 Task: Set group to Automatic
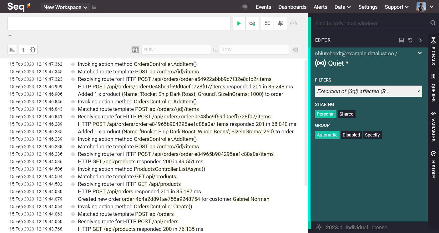(x=327, y=135)
